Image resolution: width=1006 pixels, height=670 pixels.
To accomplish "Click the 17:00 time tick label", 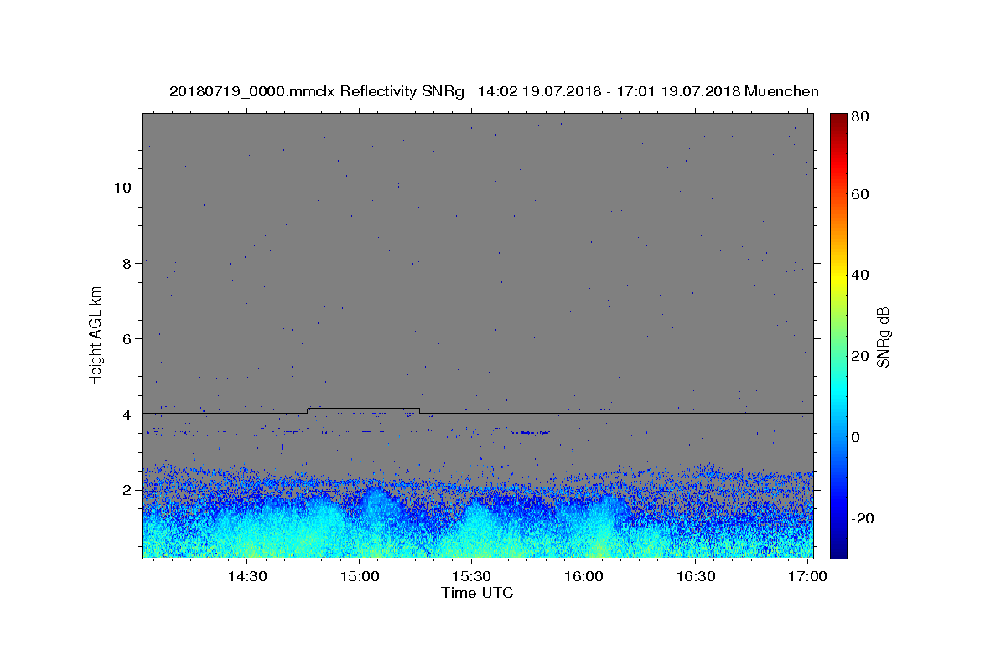I will pyautogui.click(x=808, y=576).
